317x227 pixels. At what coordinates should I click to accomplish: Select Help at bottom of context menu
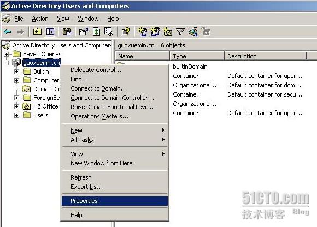pos(115,215)
